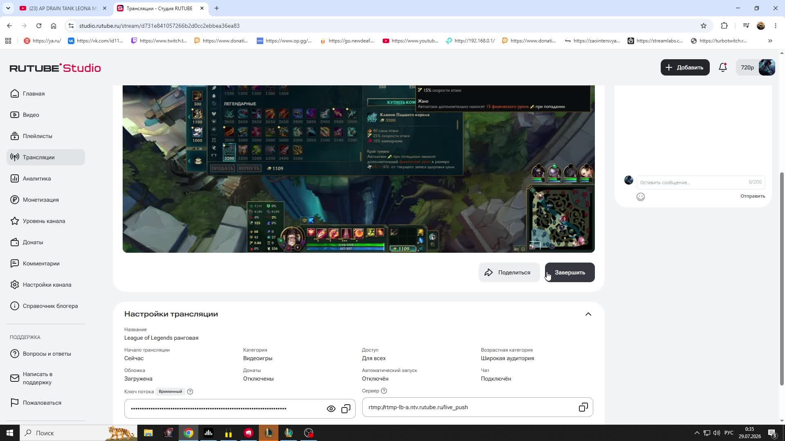Viewport: 785px width, 441px height.
Task: Switch to the YouTube browser tab
Action: point(63,8)
